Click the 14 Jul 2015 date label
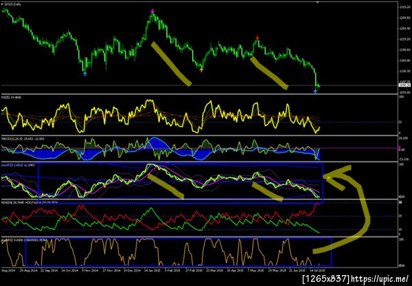412x286 pixels. [x=318, y=270]
